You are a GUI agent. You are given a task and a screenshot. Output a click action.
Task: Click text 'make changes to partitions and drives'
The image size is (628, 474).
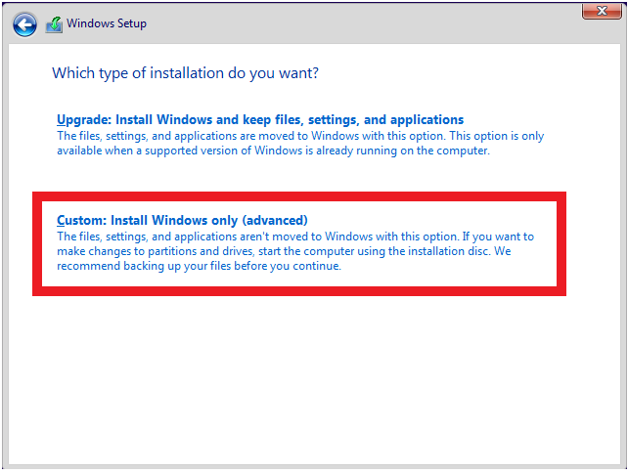pos(156,251)
